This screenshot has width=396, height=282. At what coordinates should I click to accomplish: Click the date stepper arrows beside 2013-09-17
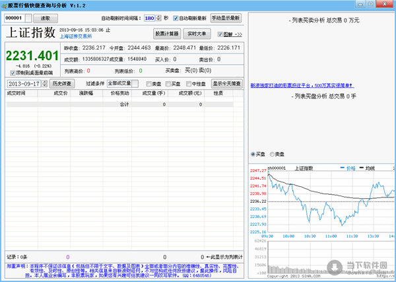[44, 84]
